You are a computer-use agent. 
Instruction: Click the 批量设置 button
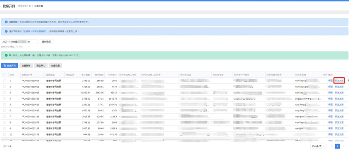point(55,66)
